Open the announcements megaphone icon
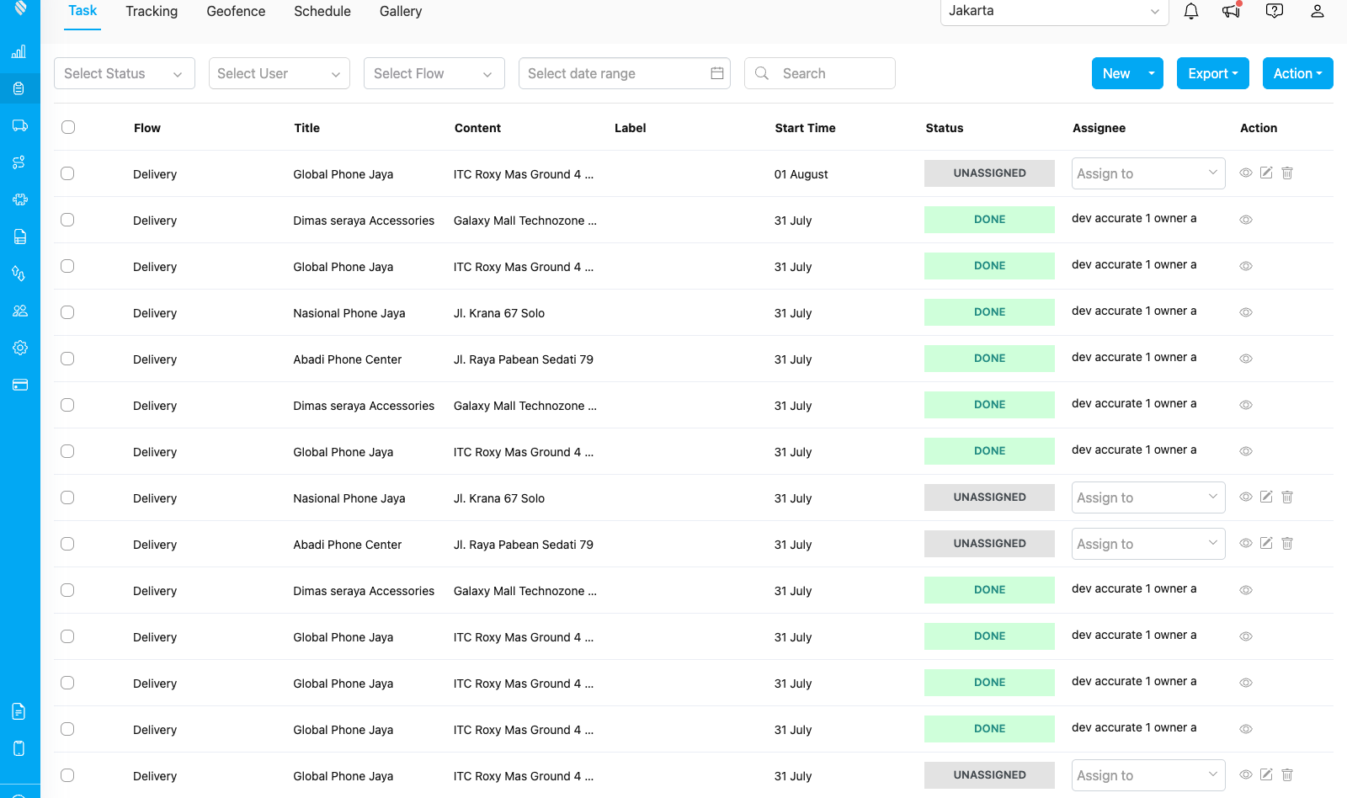 click(1232, 11)
